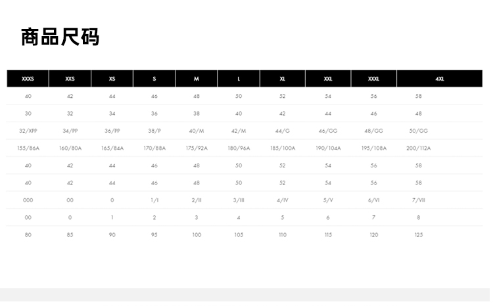Select the XS size header

[x=112, y=79]
